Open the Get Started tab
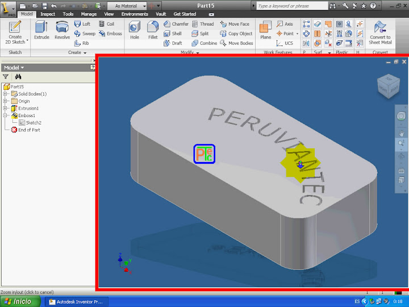This screenshot has width=409, height=307. [185, 14]
